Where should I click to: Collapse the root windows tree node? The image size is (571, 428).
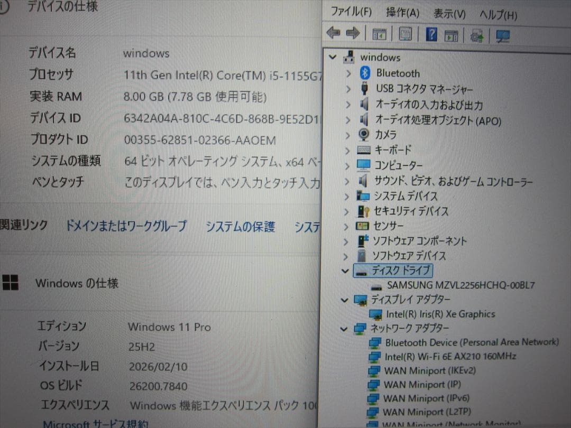point(333,57)
